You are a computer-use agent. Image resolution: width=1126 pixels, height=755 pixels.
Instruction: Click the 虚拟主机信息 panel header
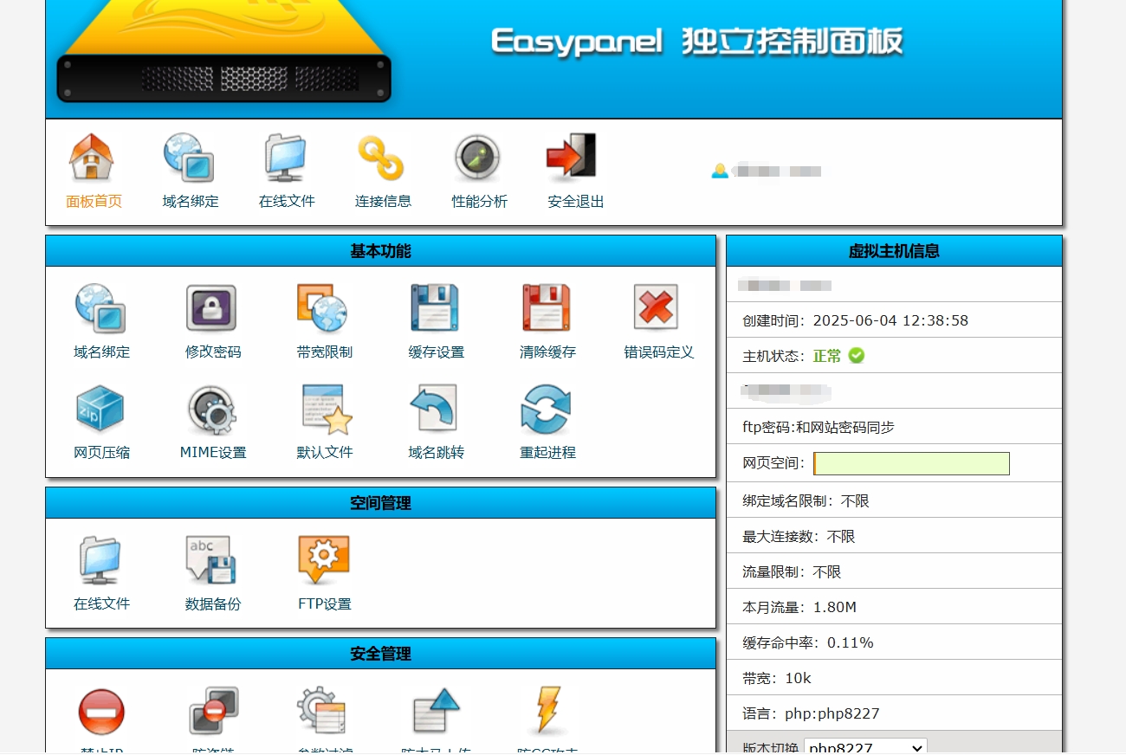pyautogui.click(x=894, y=251)
